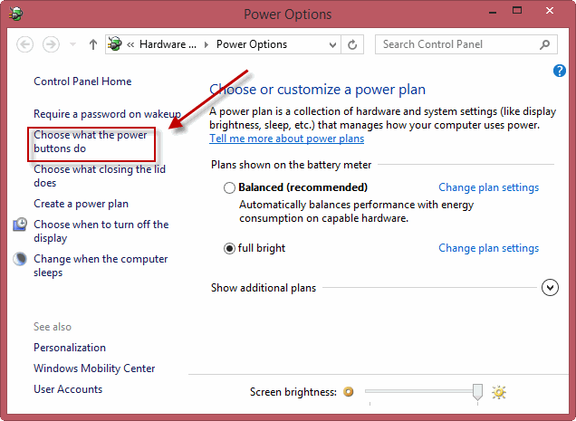Click the Search Control Panel field

click(x=466, y=44)
